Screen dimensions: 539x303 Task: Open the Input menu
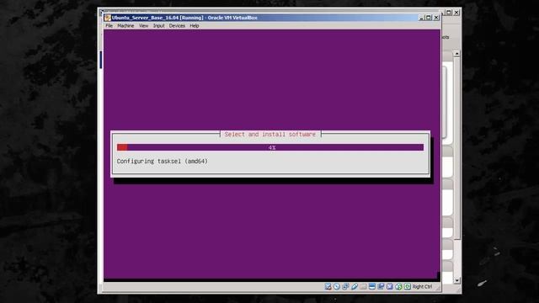(159, 26)
